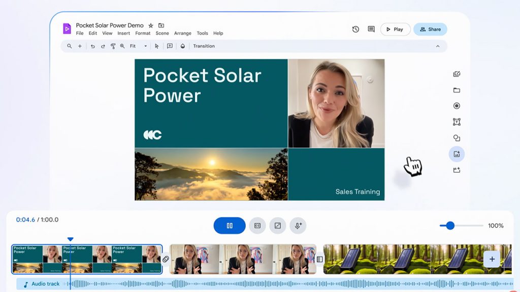Open the media folder icon in sidebar
The image size is (520, 292).
(x=457, y=90)
